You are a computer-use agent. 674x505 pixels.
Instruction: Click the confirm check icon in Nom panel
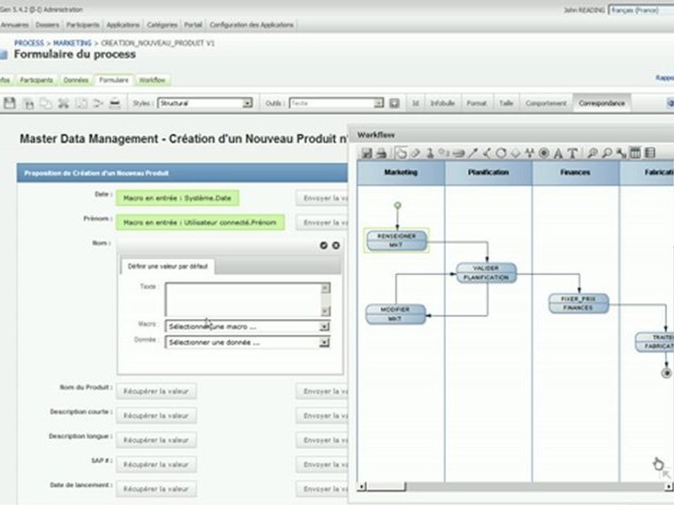(324, 245)
